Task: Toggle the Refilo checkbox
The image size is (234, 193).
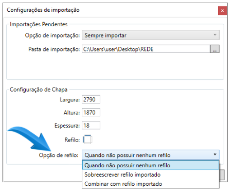Action: click(x=87, y=139)
